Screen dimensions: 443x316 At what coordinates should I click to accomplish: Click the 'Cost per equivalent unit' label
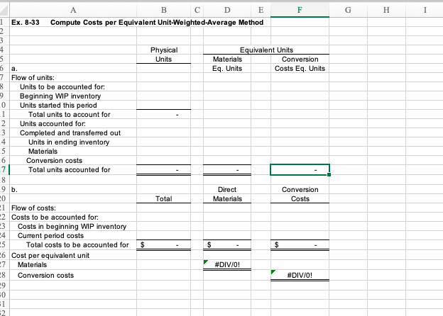click(x=50, y=255)
